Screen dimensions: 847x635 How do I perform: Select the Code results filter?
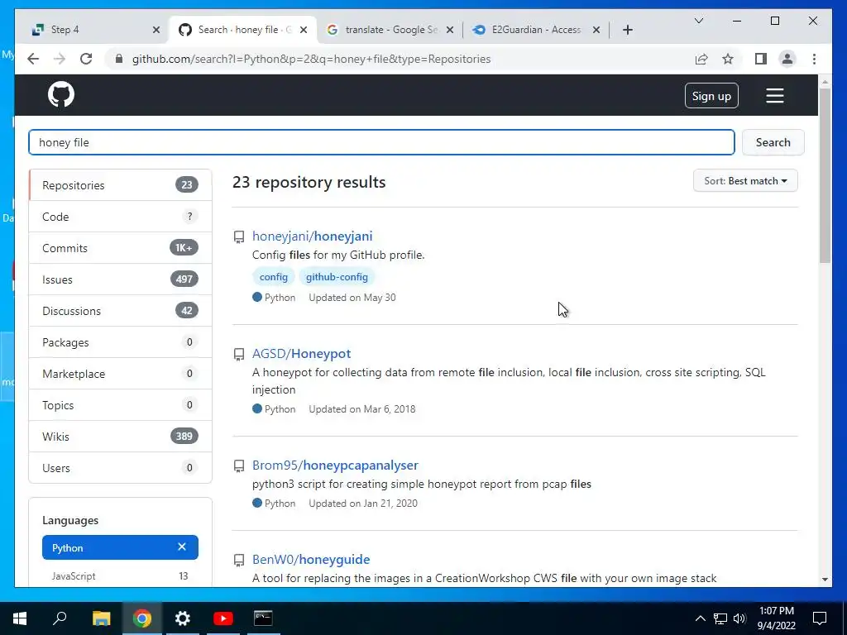[120, 217]
